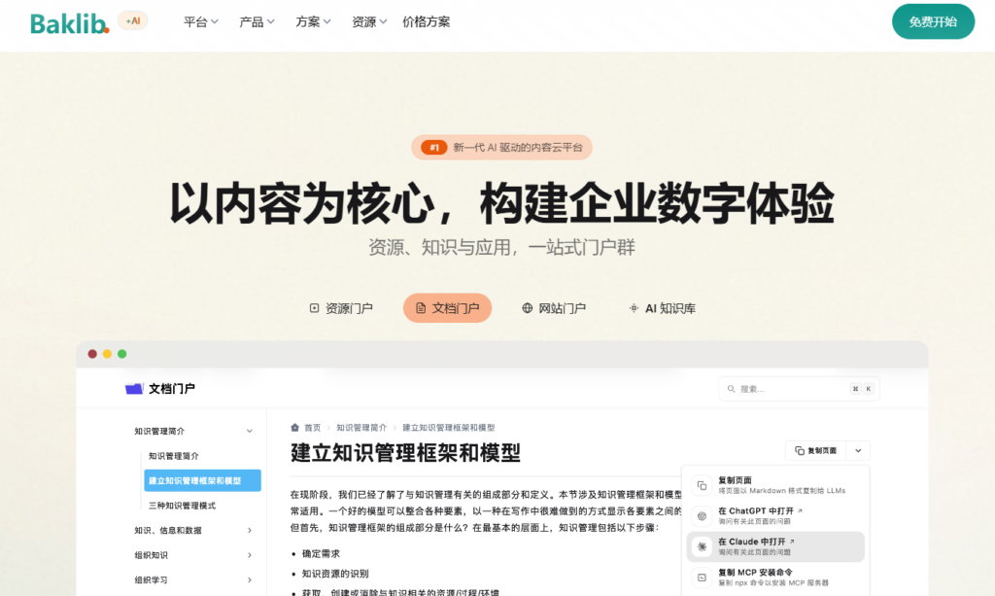
Task: Choose 在 ChatGPT 中打开 menu option
Action: click(x=775, y=515)
